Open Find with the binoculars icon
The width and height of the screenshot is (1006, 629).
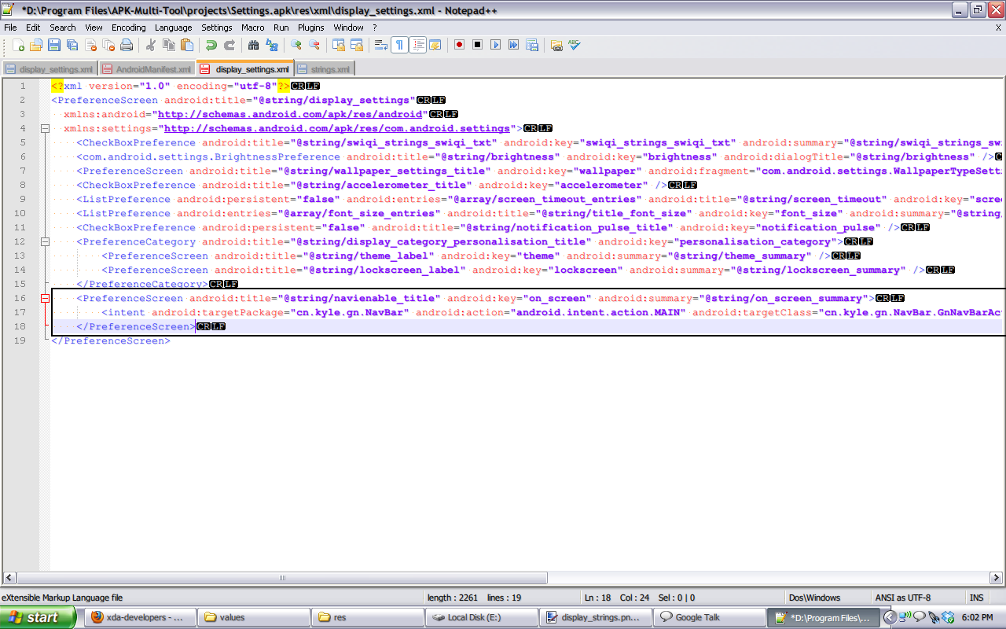pyautogui.click(x=254, y=45)
